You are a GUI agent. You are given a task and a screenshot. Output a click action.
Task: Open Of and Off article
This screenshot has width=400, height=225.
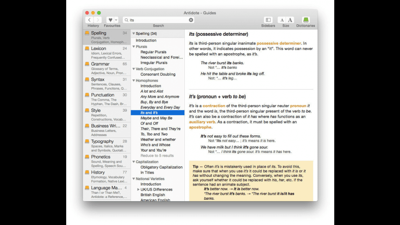pos(149,124)
